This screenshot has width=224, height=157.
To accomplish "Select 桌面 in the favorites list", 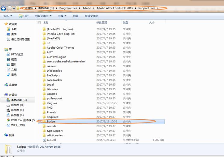I will tap(14, 34).
